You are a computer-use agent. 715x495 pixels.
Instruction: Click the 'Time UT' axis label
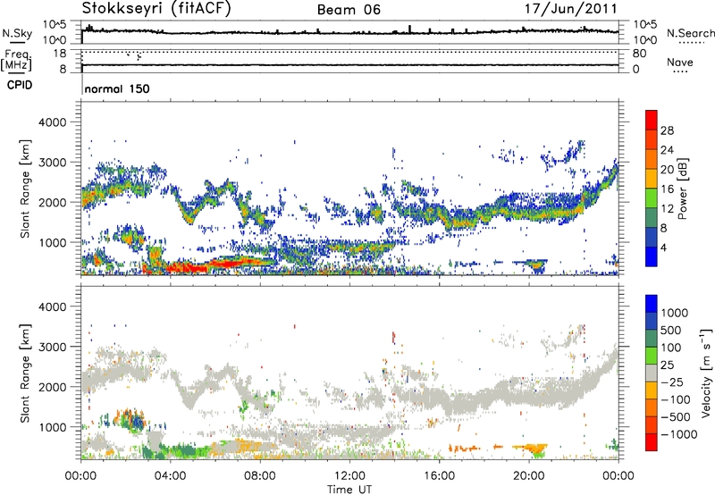coord(349,490)
